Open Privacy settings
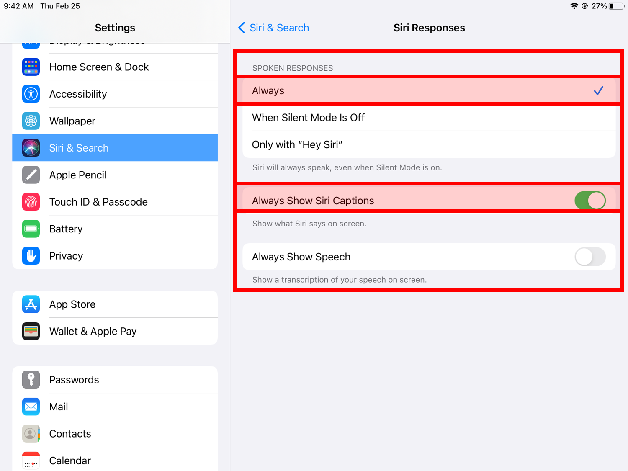628x471 pixels. pyautogui.click(x=115, y=256)
